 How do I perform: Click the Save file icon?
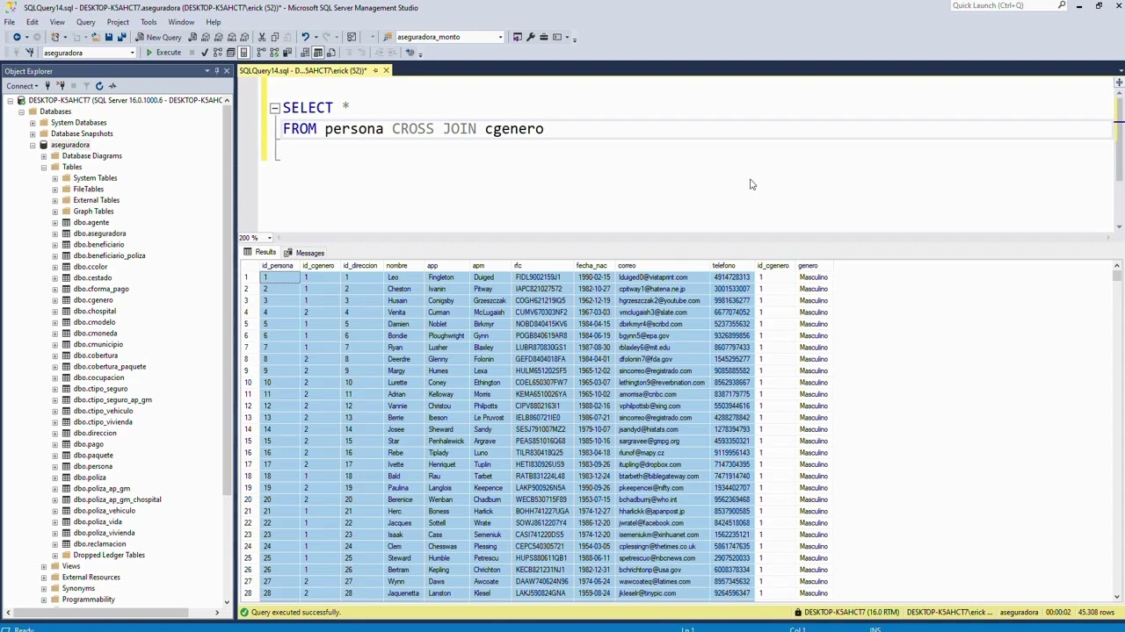tap(109, 37)
